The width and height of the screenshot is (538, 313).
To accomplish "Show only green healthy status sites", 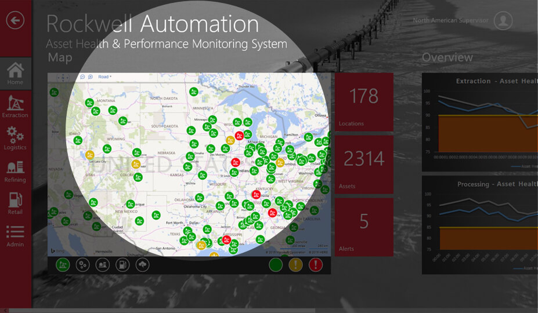I will (276, 265).
